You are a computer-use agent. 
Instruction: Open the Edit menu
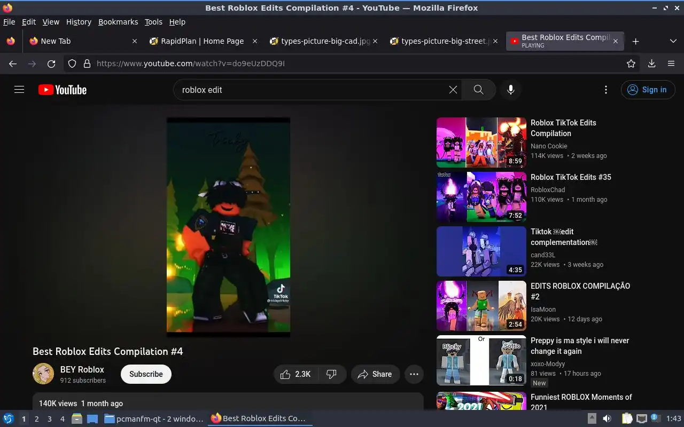(29, 22)
